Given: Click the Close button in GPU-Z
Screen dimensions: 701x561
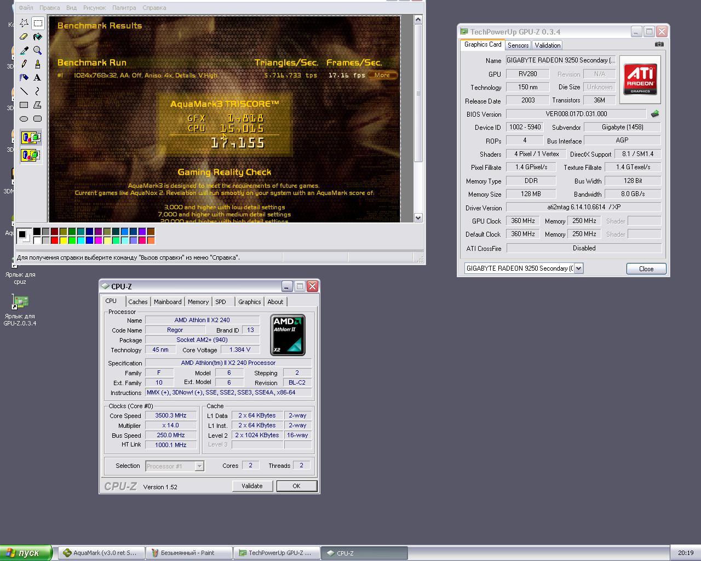Looking at the screenshot, I should 646,268.
